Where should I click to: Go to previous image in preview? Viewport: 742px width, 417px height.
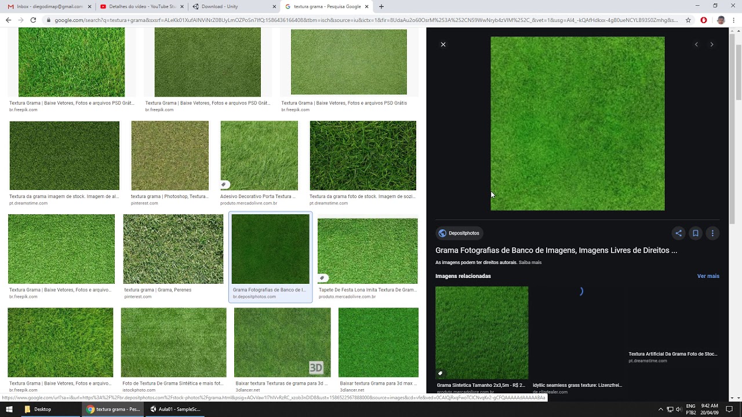click(x=696, y=45)
